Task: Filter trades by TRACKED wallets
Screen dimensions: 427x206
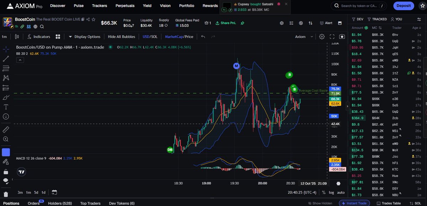Action: (x=377, y=19)
